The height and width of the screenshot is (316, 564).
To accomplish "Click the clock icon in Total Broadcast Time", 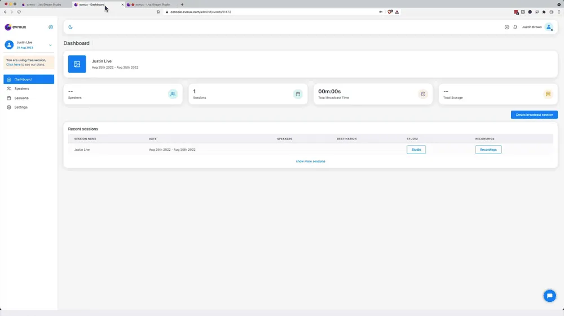I will click(x=423, y=94).
